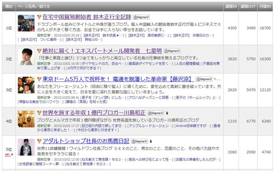Viewport: 274px width, 171px height.
Task: Click the red UP! indicator under 5位
Action: coord(9,155)
